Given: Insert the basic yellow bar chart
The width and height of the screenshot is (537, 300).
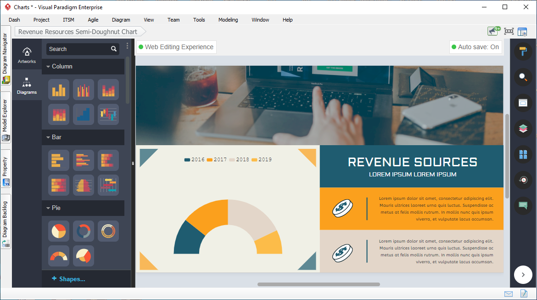Looking at the screenshot, I should pyautogui.click(x=59, y=160).
